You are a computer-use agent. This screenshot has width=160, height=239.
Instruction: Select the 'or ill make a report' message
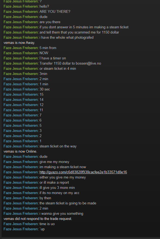point(54,182)
